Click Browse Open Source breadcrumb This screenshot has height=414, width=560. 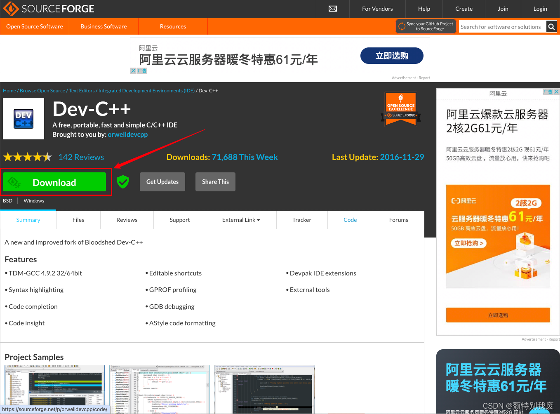[x=42, y=91]
